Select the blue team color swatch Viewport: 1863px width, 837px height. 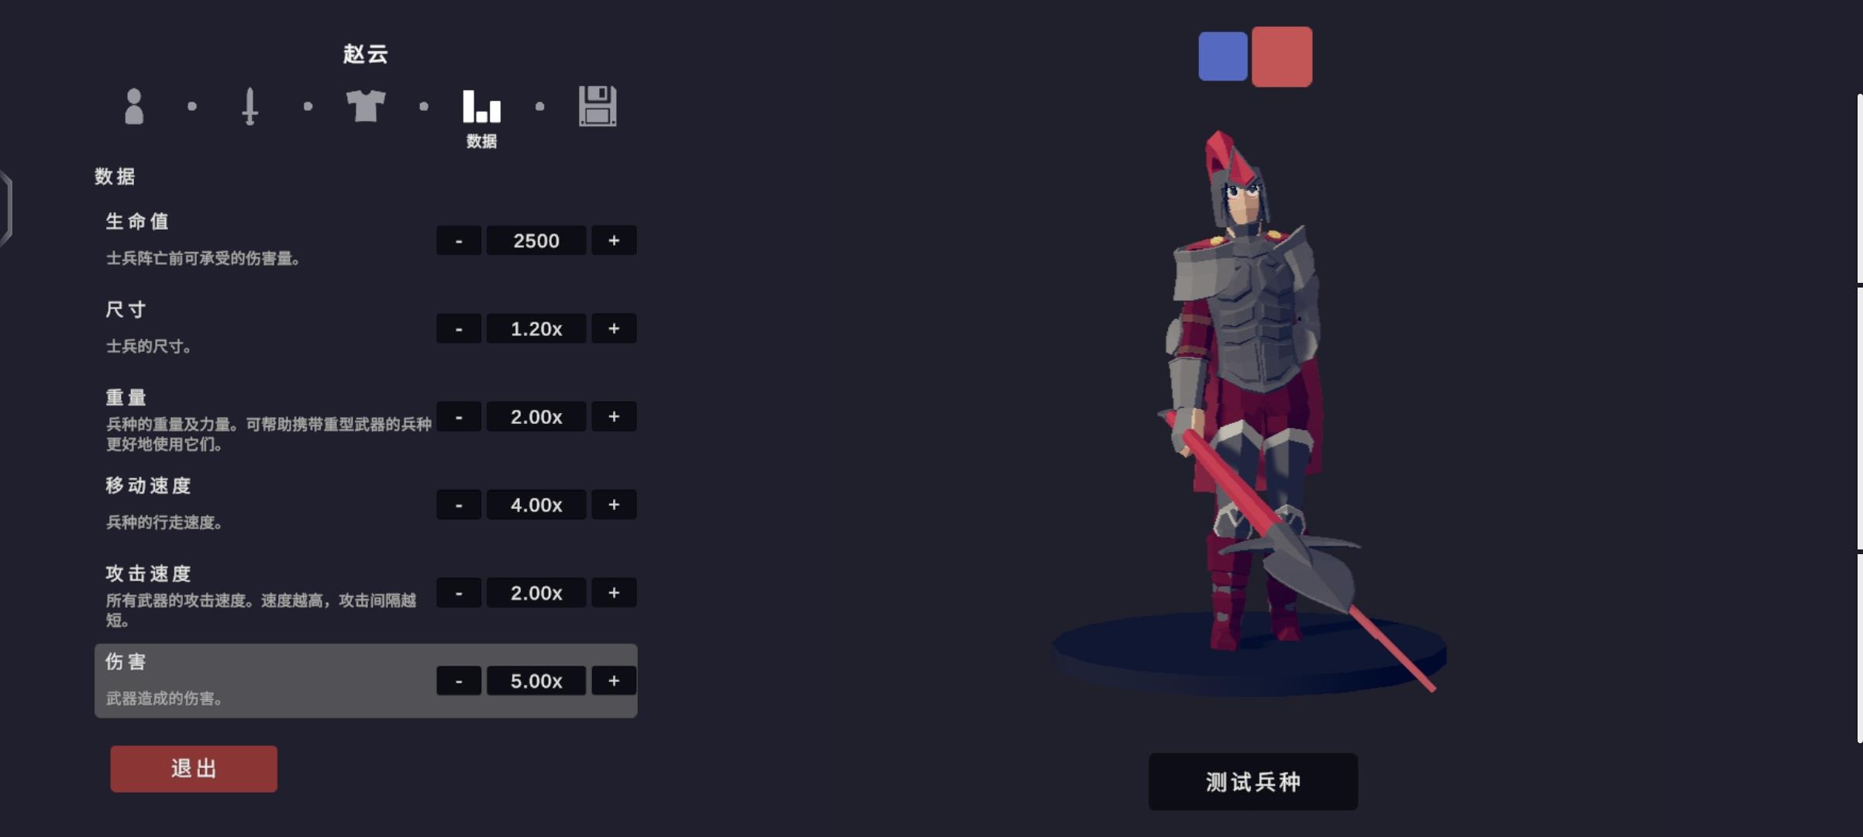click(x=1223, y=57)
